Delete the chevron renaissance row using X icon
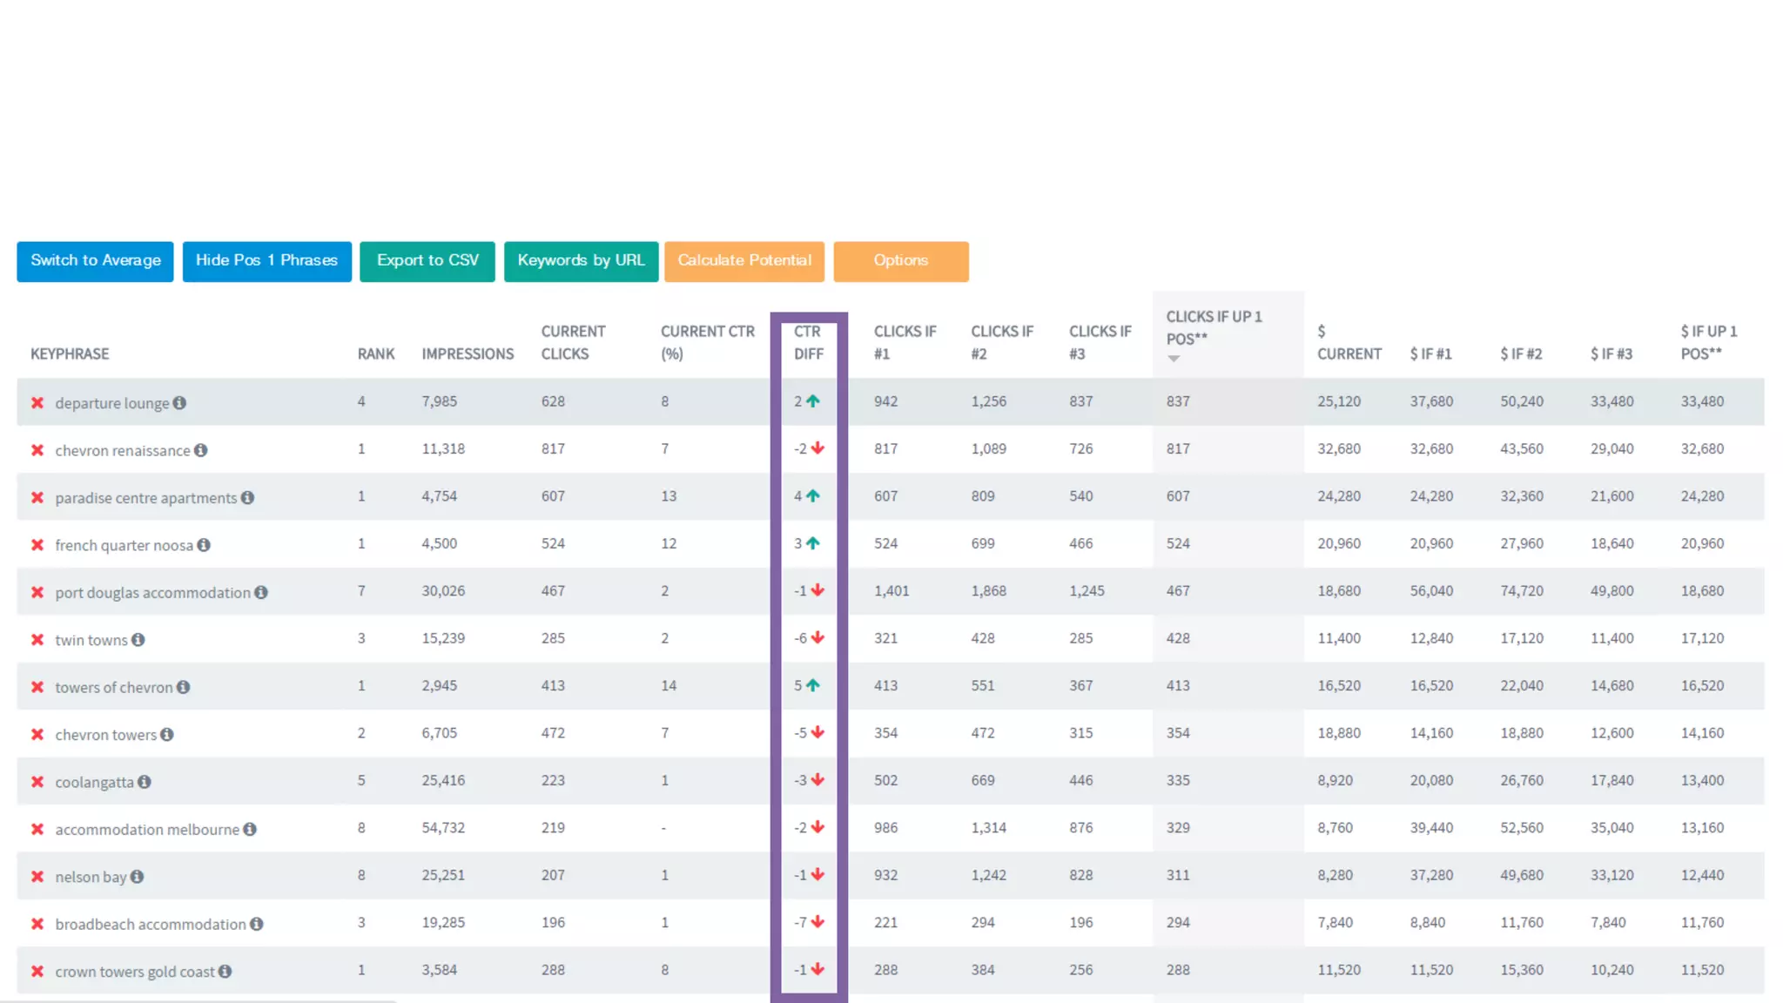This screenshot has height=1003, width=1783. click(37, 450)
